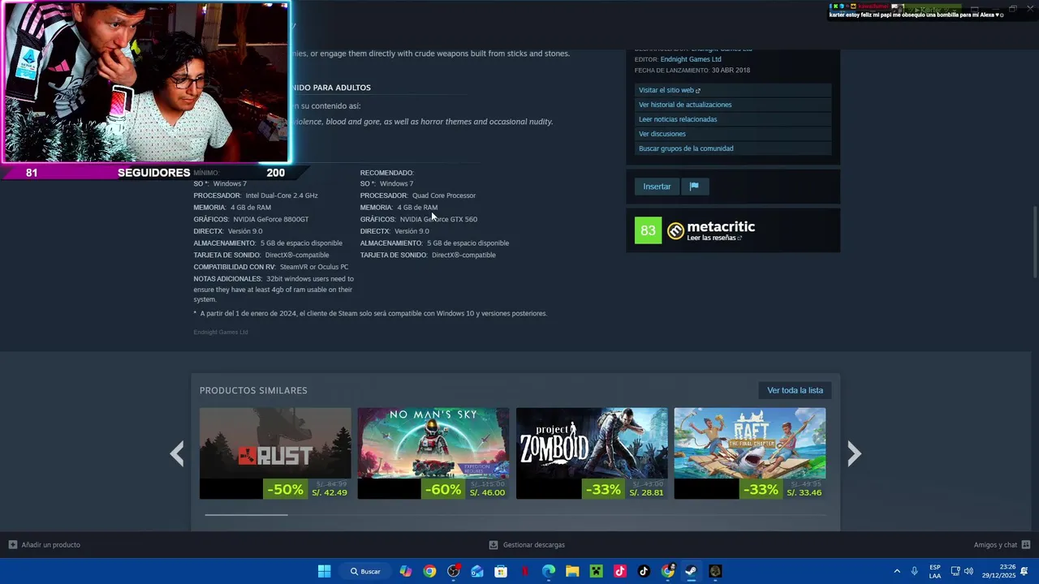This screenshot has height=584, width=1039.
Task: Click the green 83 Metacritic score box
Action: tap(648, 231)
